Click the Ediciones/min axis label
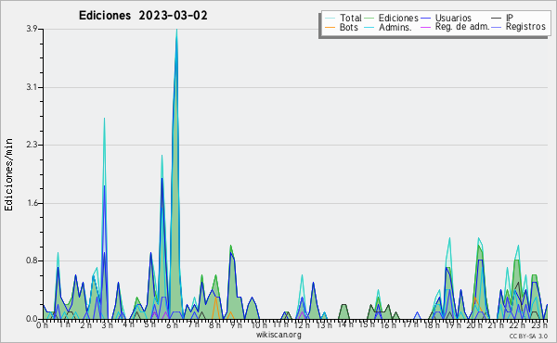Image resolution: width=557 pixels, height=343 pixels. 8,174
